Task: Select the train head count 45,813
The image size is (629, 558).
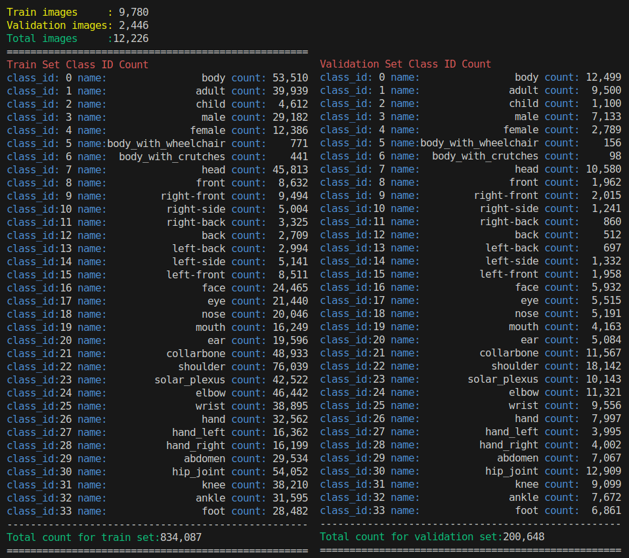Action: pos(290,170)
